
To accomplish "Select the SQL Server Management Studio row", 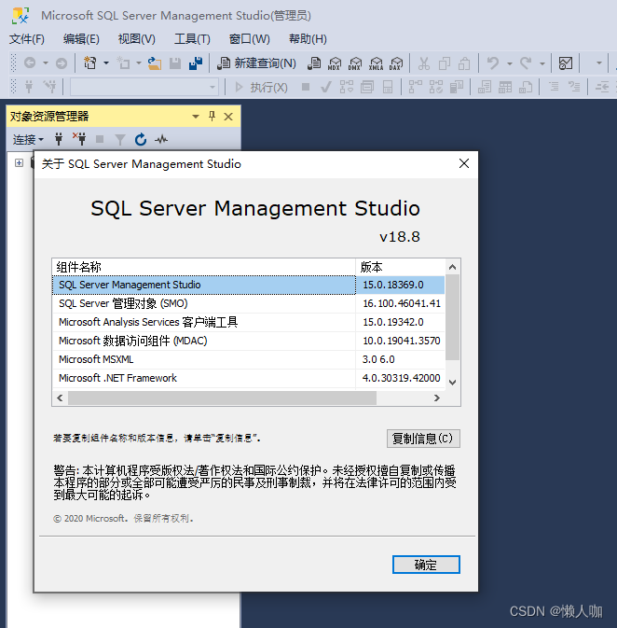I will (x=248, y=285).
